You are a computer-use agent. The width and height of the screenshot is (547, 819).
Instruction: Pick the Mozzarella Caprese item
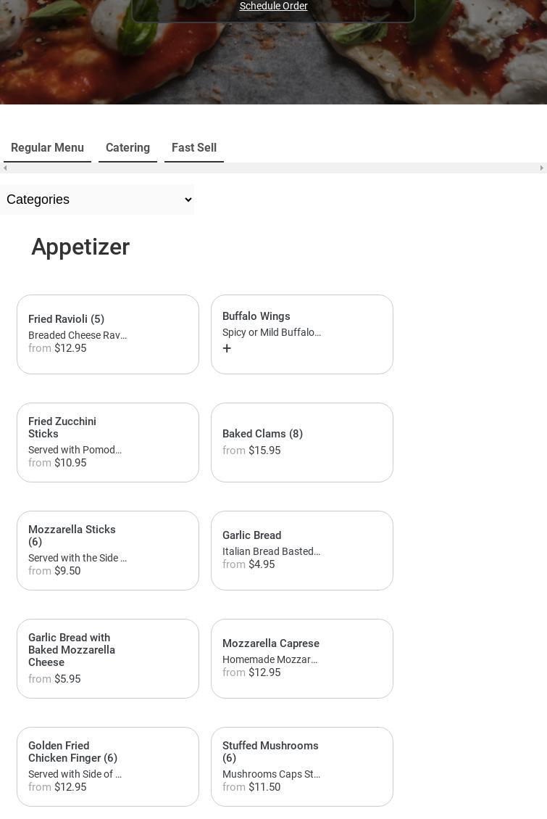pyautogui.click(x=302, y=659)
